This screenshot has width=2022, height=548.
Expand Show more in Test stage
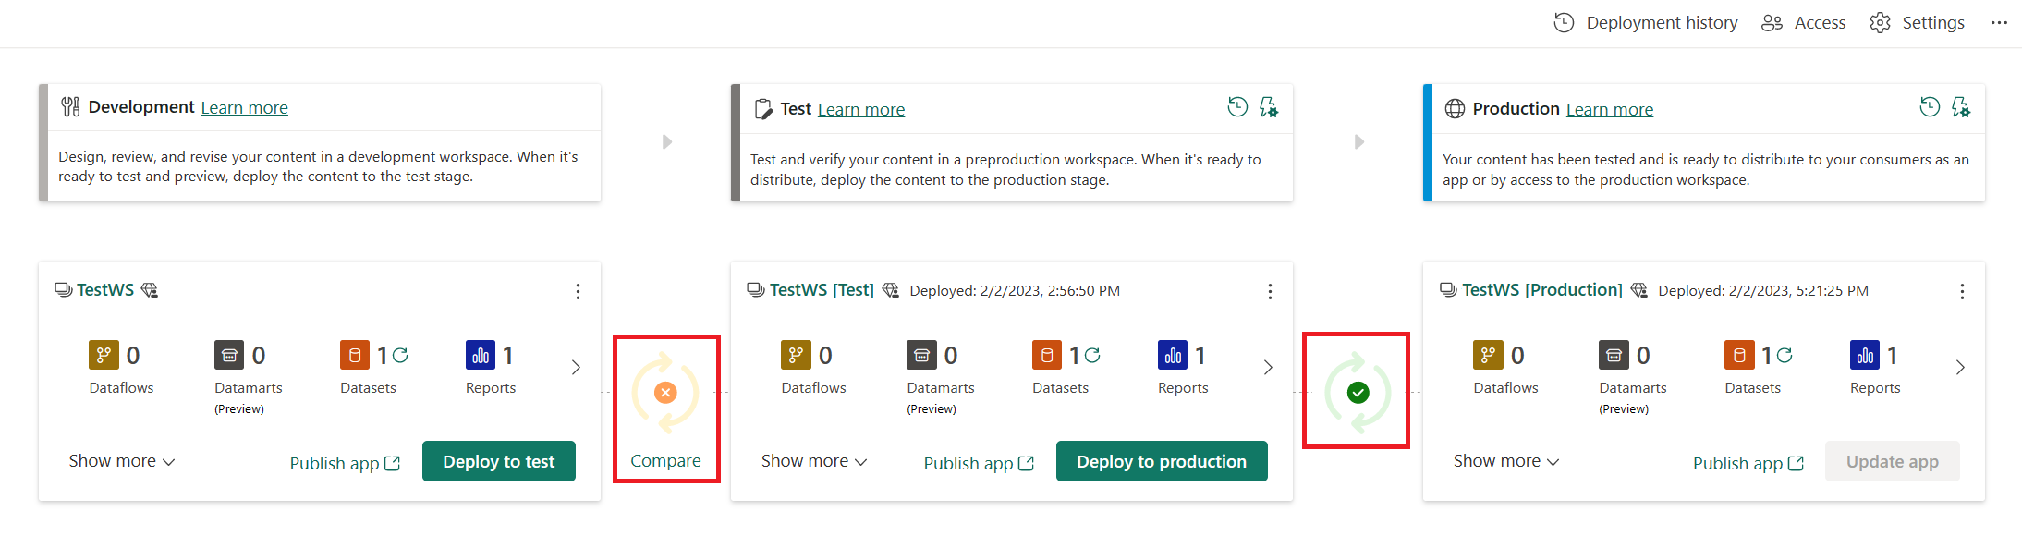[x=813, y=461]
